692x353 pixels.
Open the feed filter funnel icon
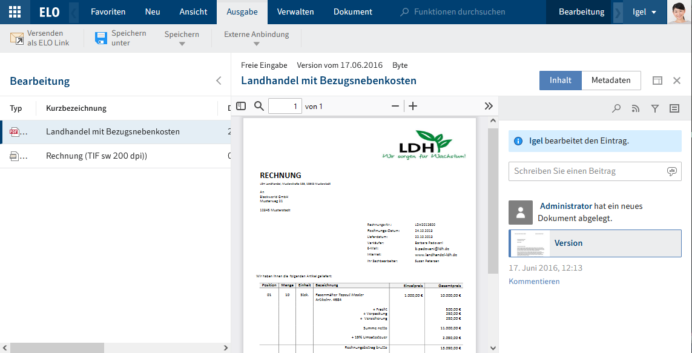pyautogui.click(x=654, y=108)
